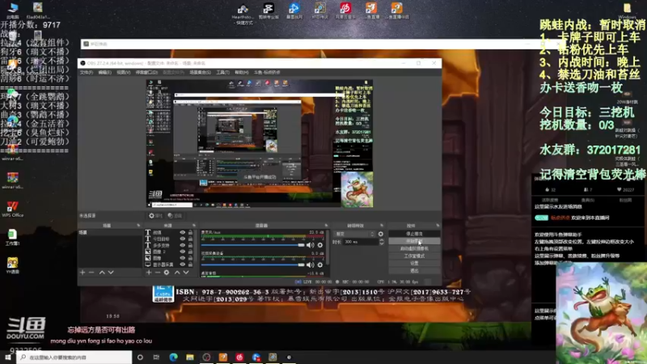Viewport: 647px width, 364px height.
Task: Click the transition duration 300 ms field
Action: (361, 242)
